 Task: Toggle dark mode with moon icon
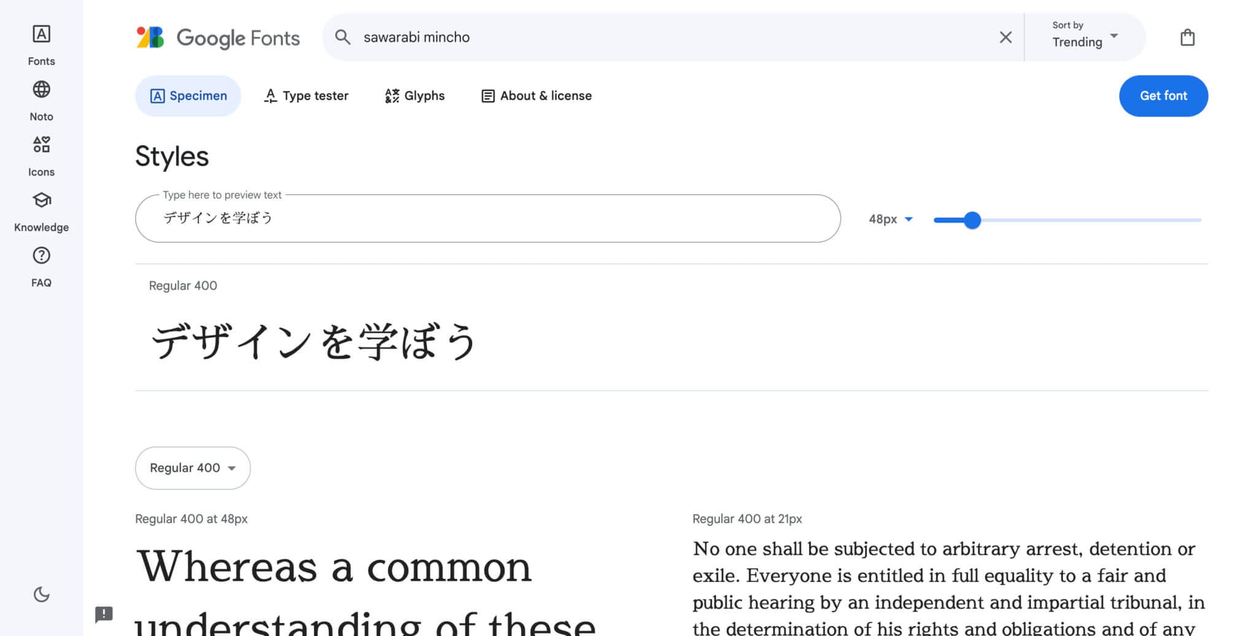[41, 594]
